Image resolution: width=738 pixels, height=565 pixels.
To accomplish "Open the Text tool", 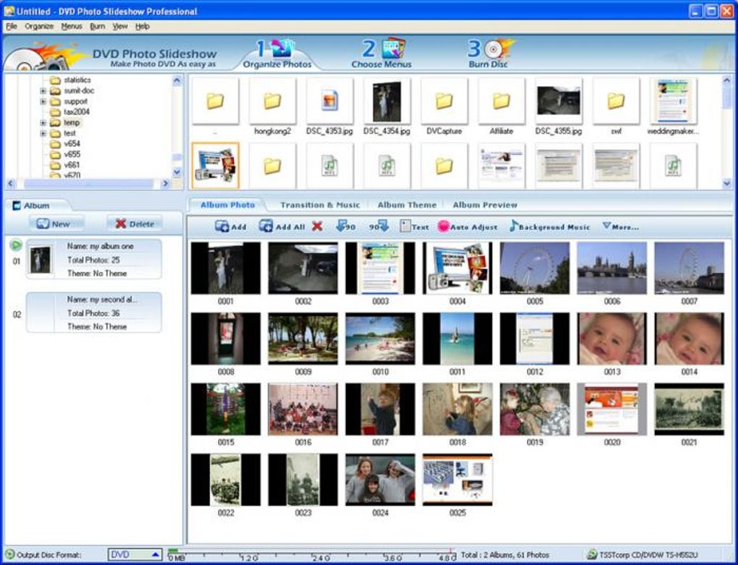I will 414,226.
